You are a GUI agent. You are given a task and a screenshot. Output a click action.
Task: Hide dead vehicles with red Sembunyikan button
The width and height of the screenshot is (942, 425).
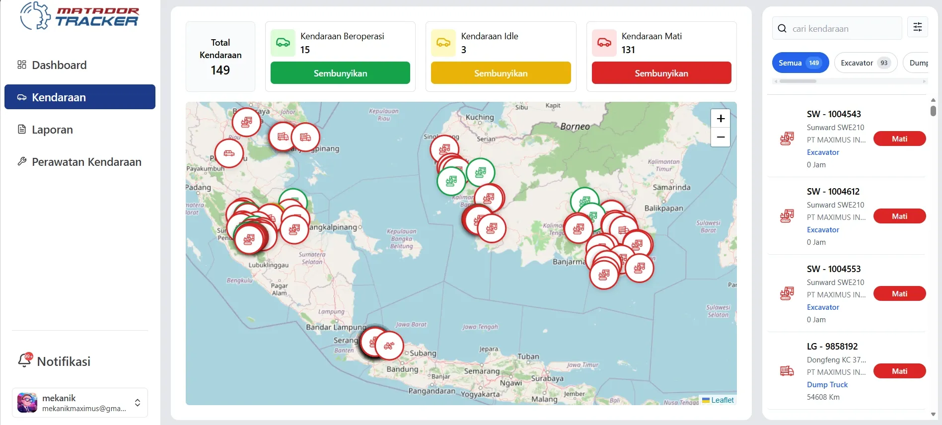coord(661,73)
